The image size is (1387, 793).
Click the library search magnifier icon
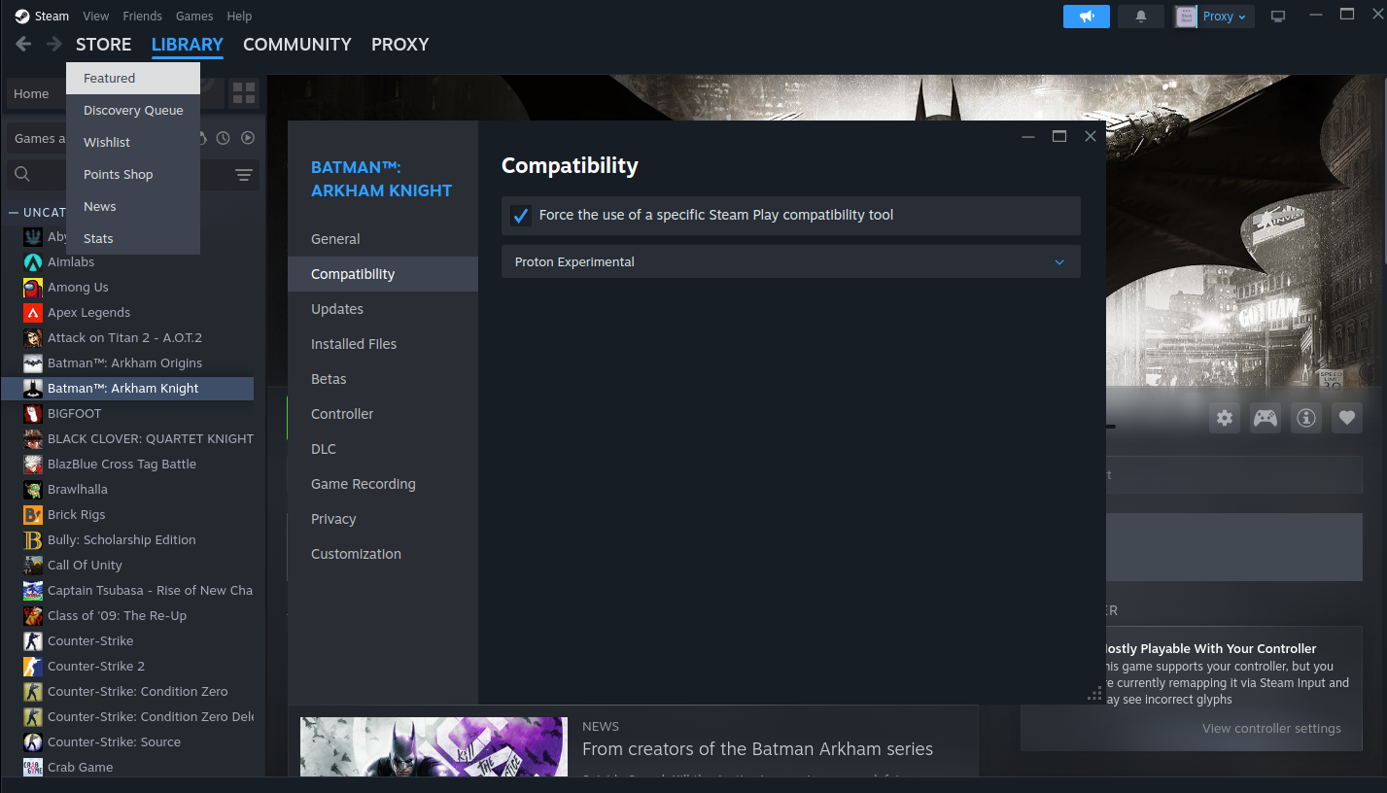pos(22,175)
